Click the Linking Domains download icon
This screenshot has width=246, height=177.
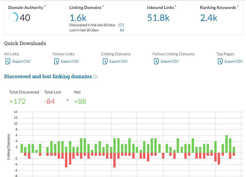coord(105,61)
